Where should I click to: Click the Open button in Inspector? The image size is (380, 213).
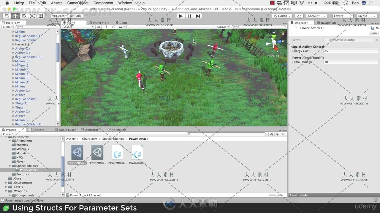click(x=373, y=33)
